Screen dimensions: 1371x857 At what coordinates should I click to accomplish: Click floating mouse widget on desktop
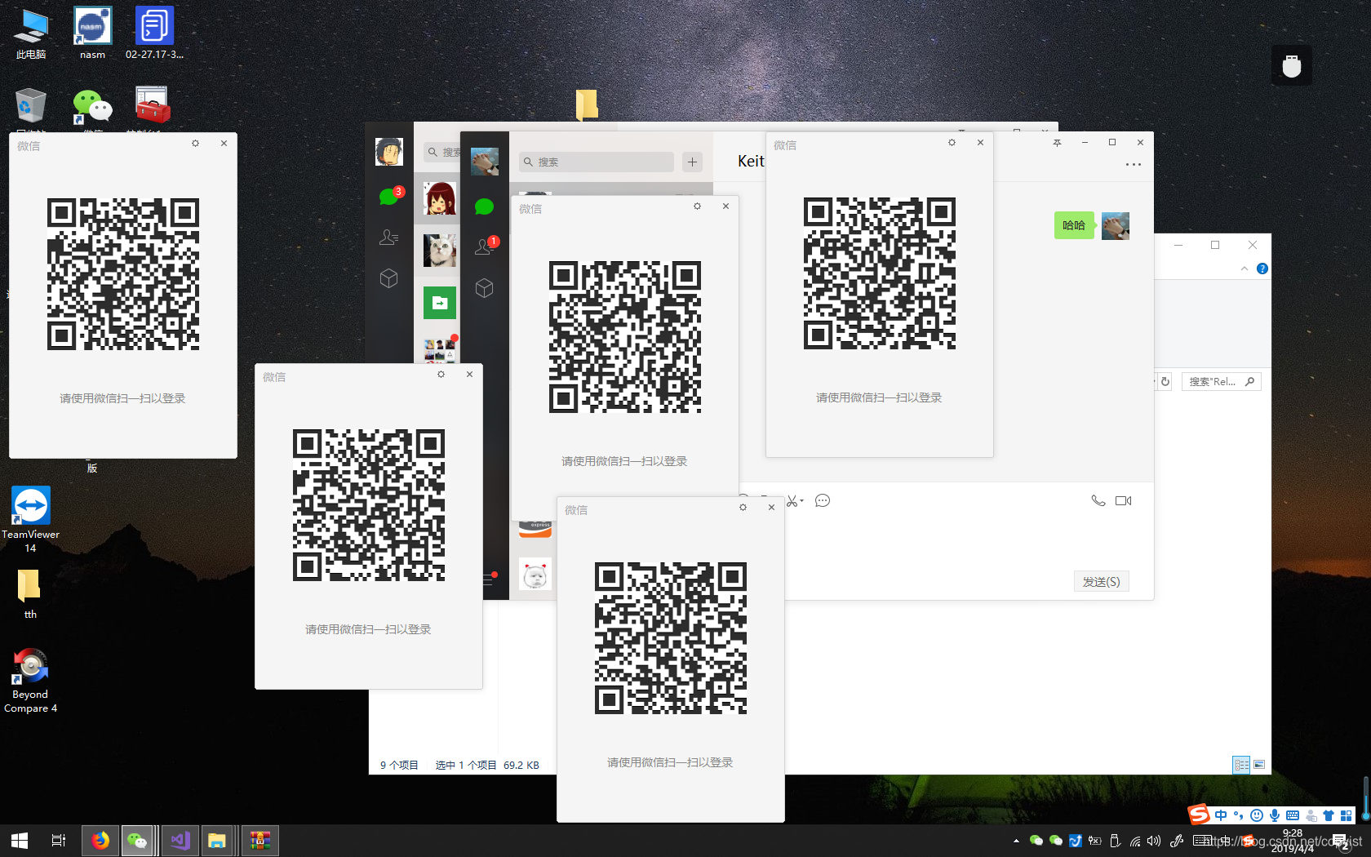tap(1292, 65)
